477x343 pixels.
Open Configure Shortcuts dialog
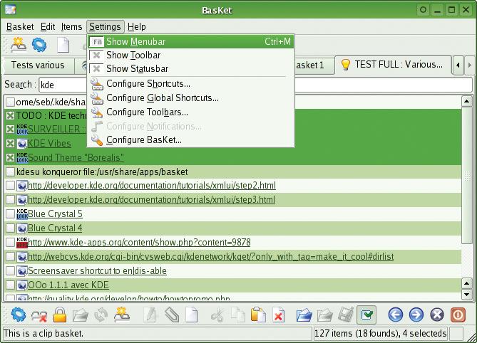point(190,84)
